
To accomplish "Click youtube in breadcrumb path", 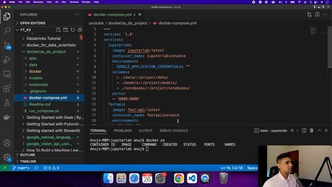I will (96, 23).
